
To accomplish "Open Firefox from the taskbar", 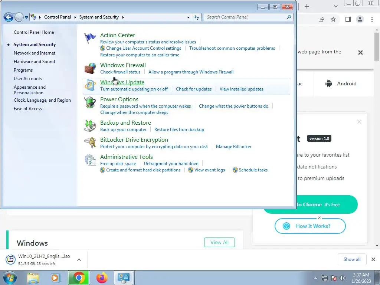I will [102, 278].
